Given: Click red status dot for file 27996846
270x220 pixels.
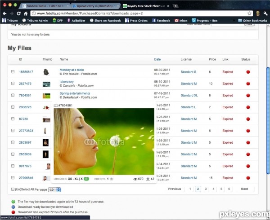Looking at the screenshot, I should pyautogui.click(x=248, y=178).
